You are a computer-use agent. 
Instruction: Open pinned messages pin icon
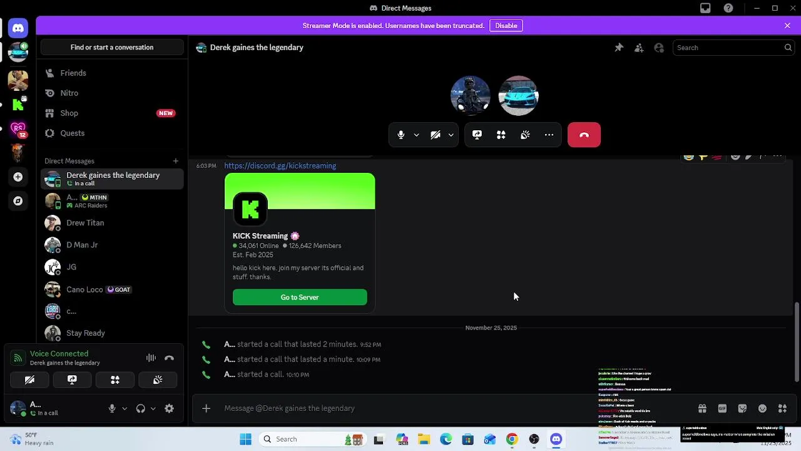619,48
